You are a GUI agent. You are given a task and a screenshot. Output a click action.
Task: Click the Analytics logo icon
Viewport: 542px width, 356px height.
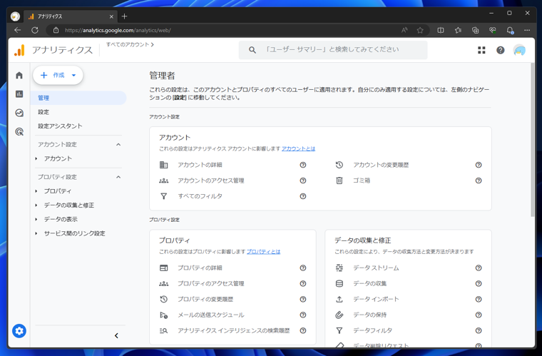click(x=20, y=50)
